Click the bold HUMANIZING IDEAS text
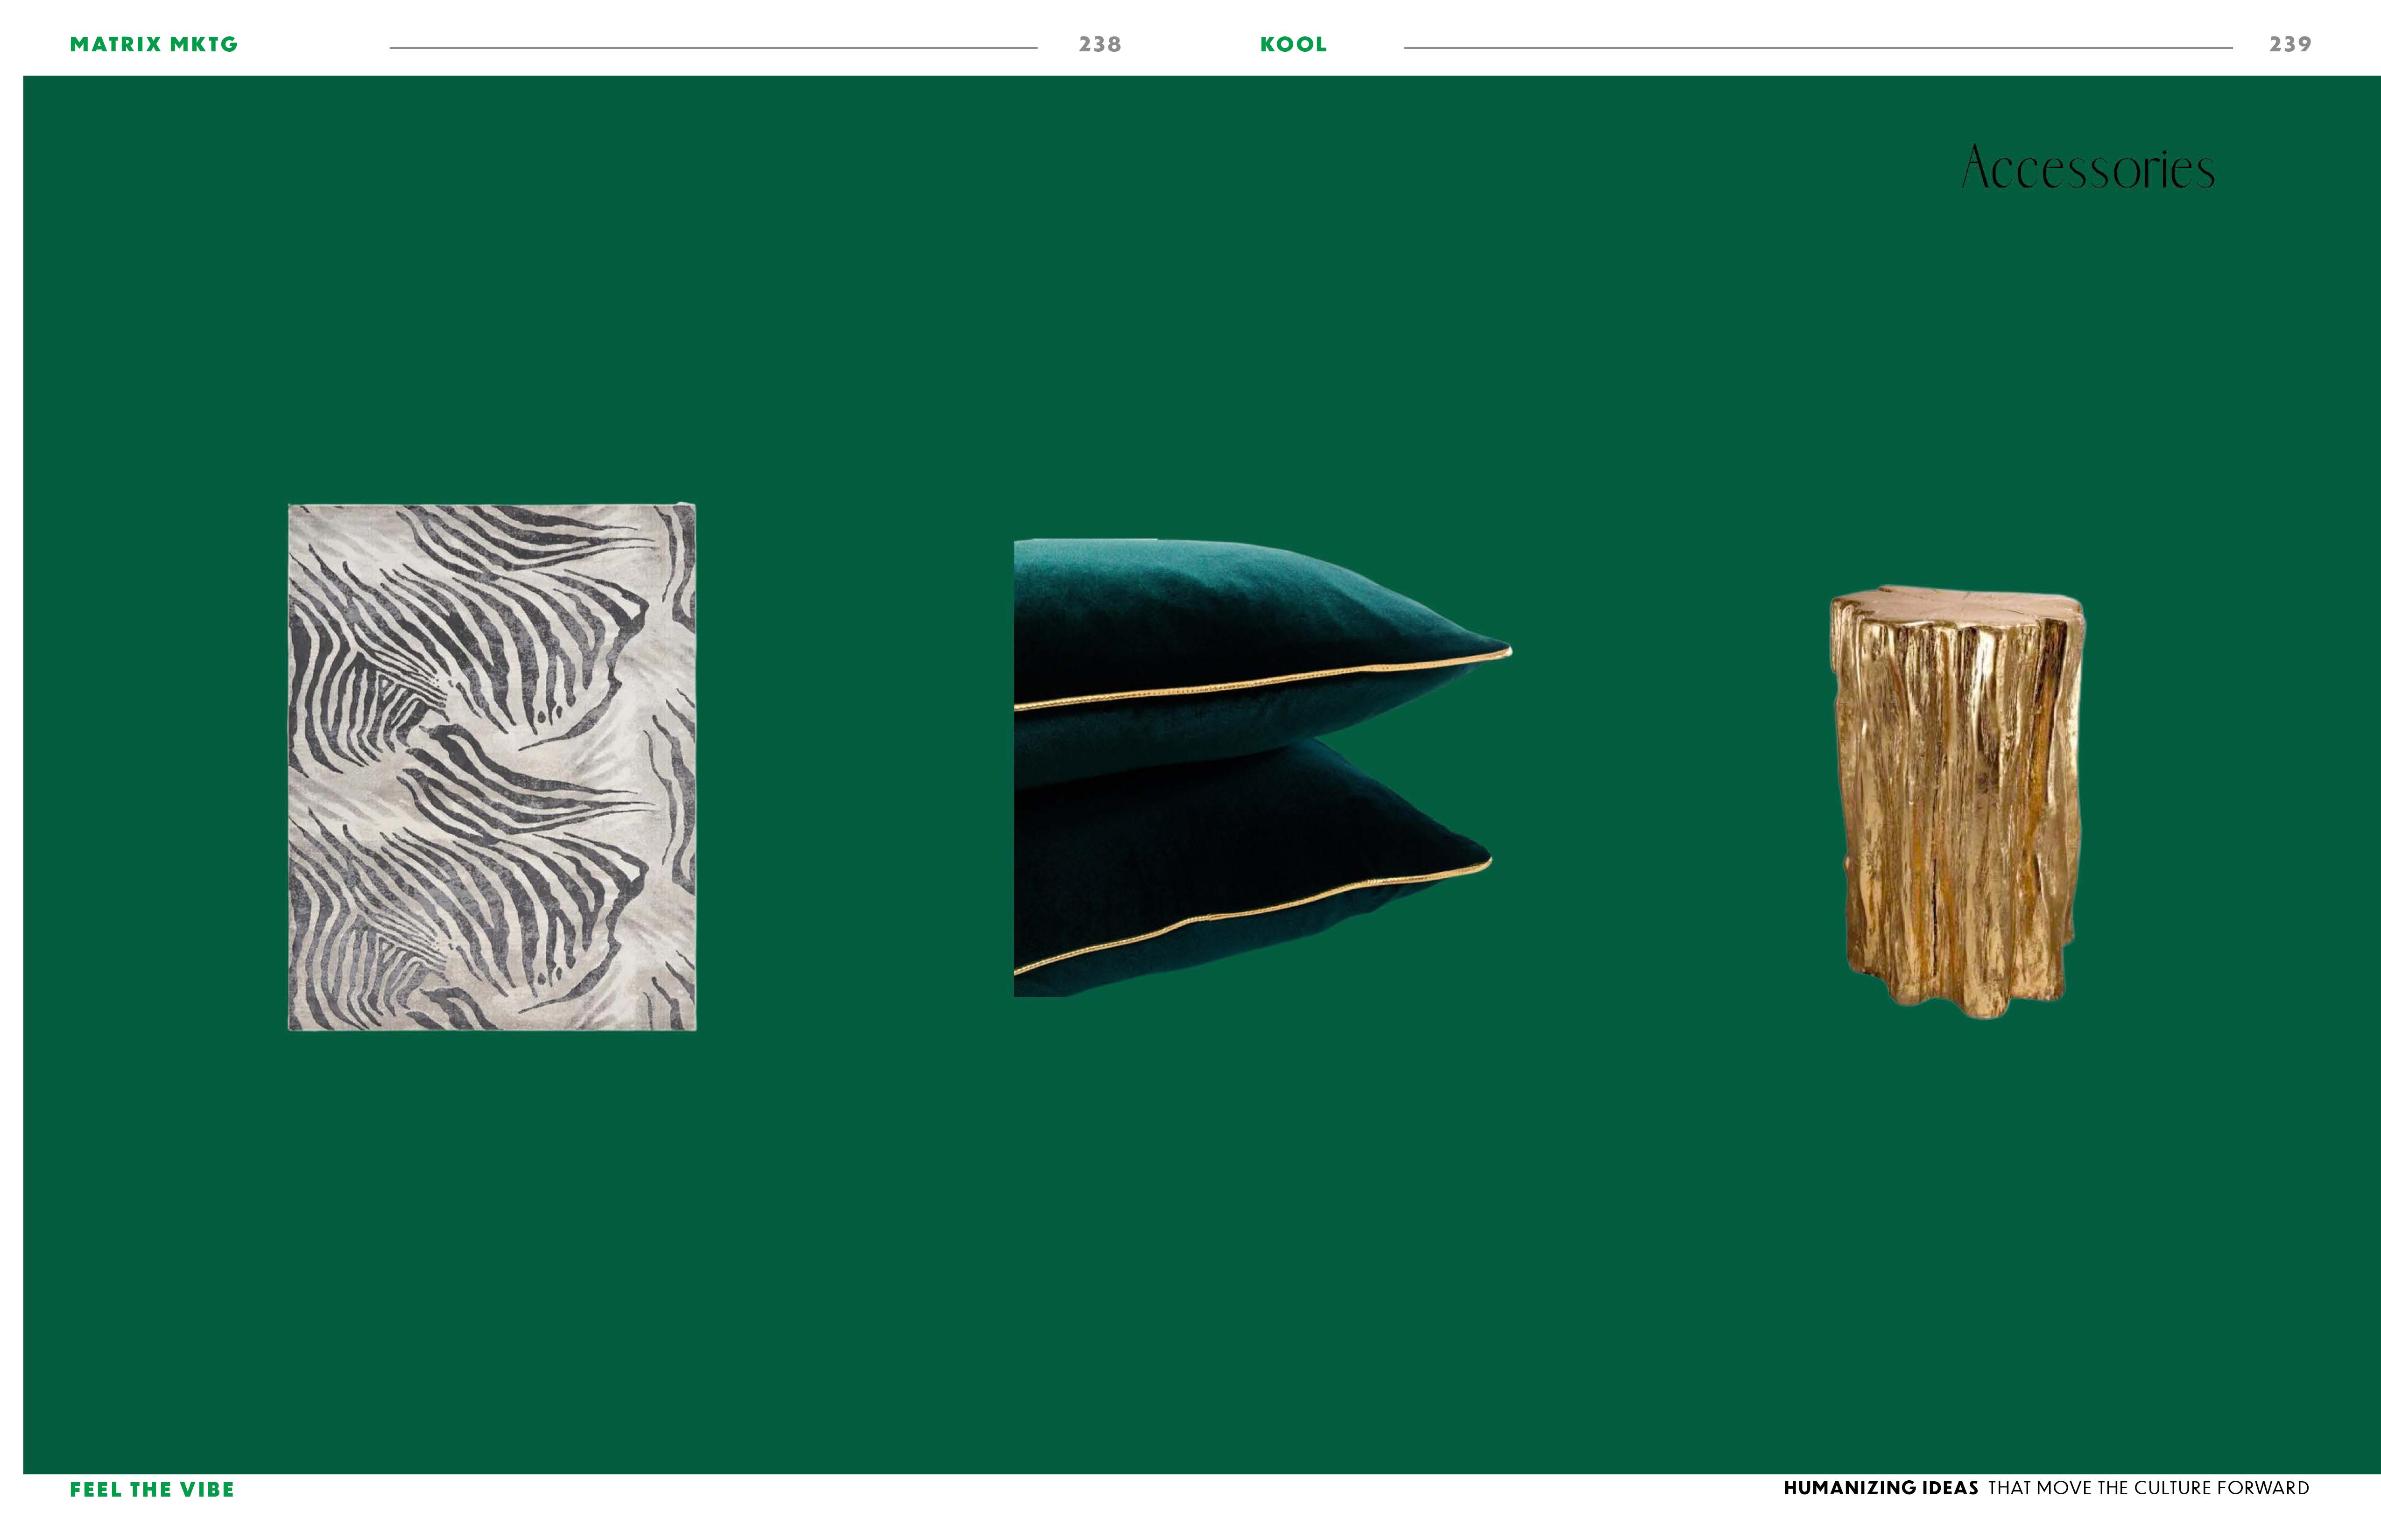Viewport: 2381px width, 1540px height. (1881, 1488)
